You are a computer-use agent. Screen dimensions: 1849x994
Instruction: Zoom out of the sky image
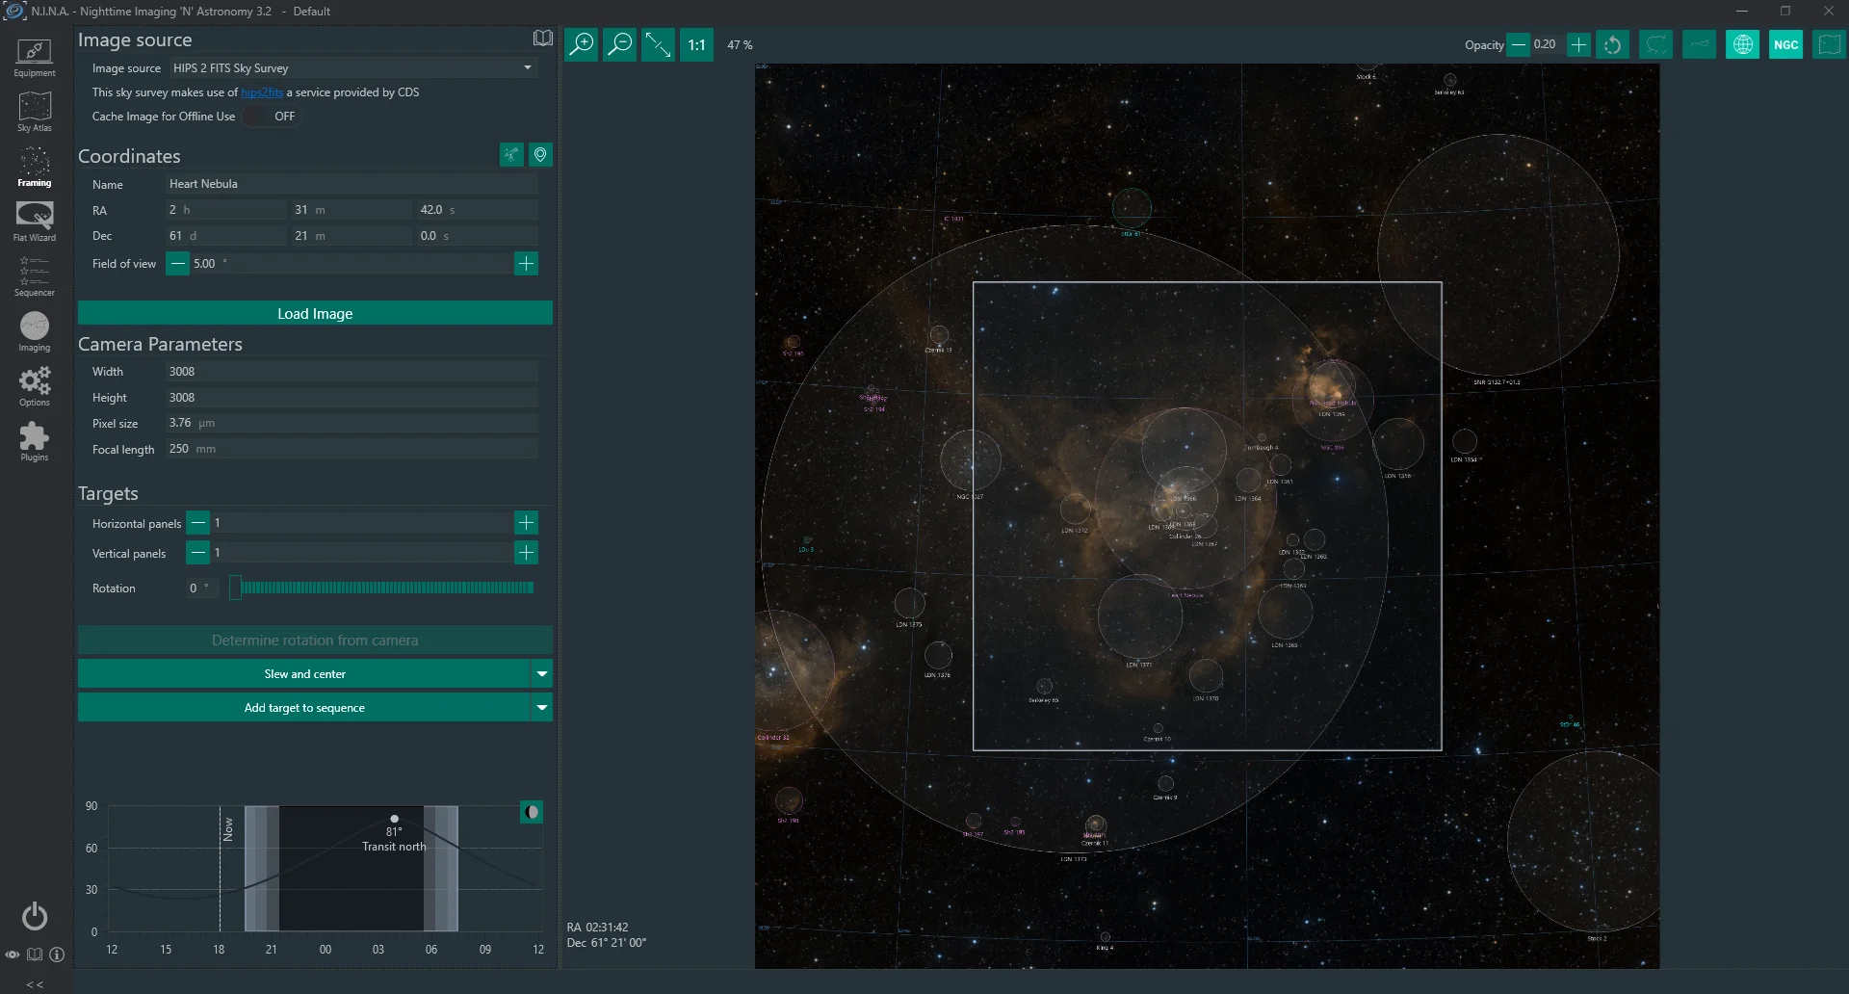tap(620, 44)
